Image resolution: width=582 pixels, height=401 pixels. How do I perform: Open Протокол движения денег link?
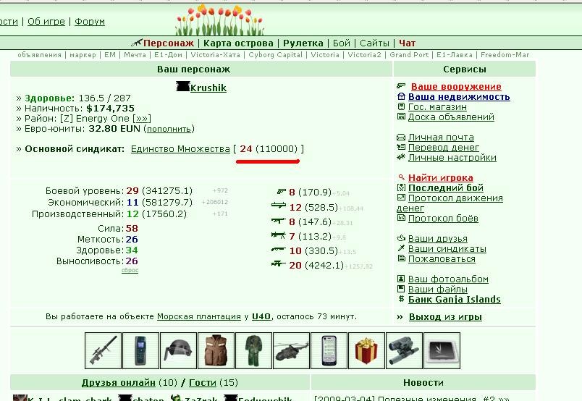coord(450,203)
